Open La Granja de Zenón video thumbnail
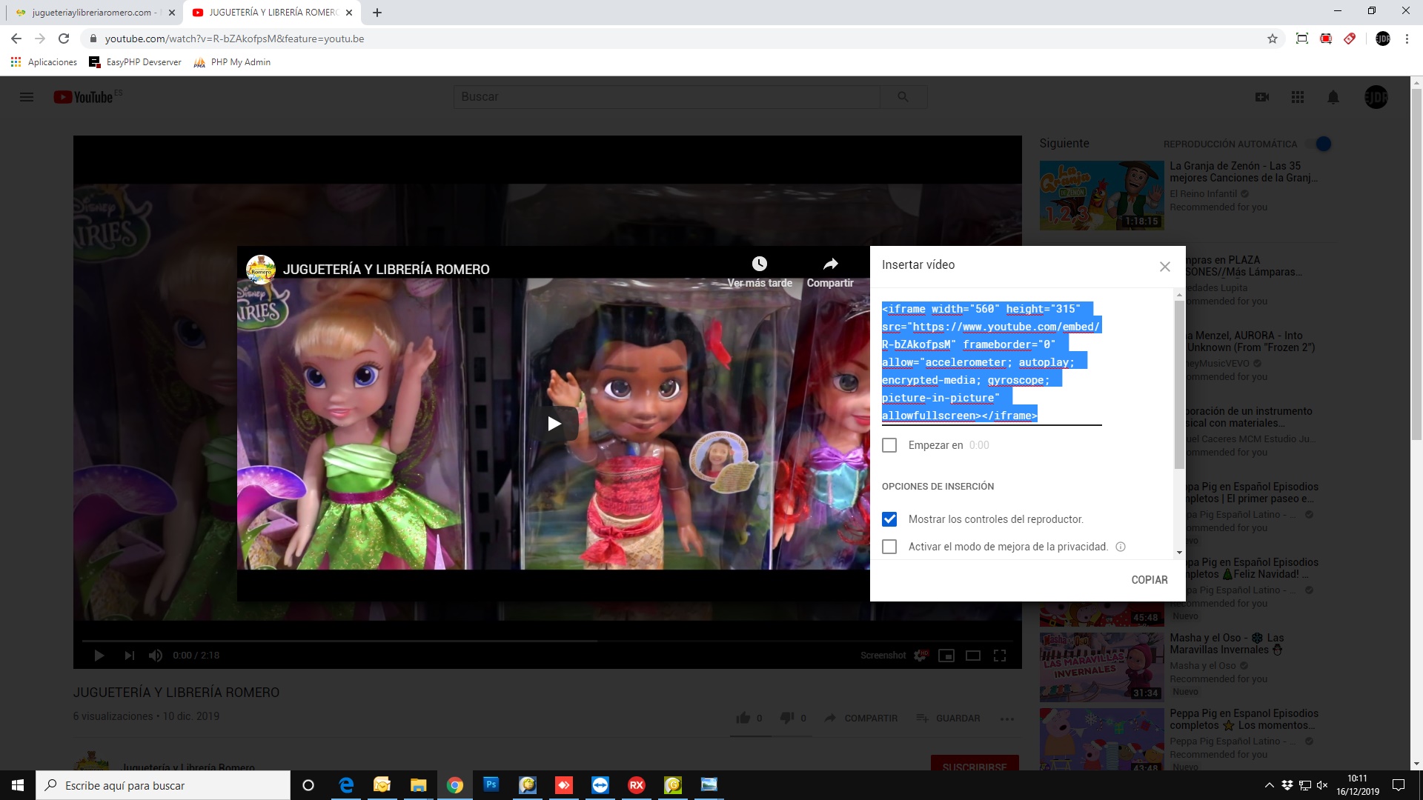 coord(1101,196)
